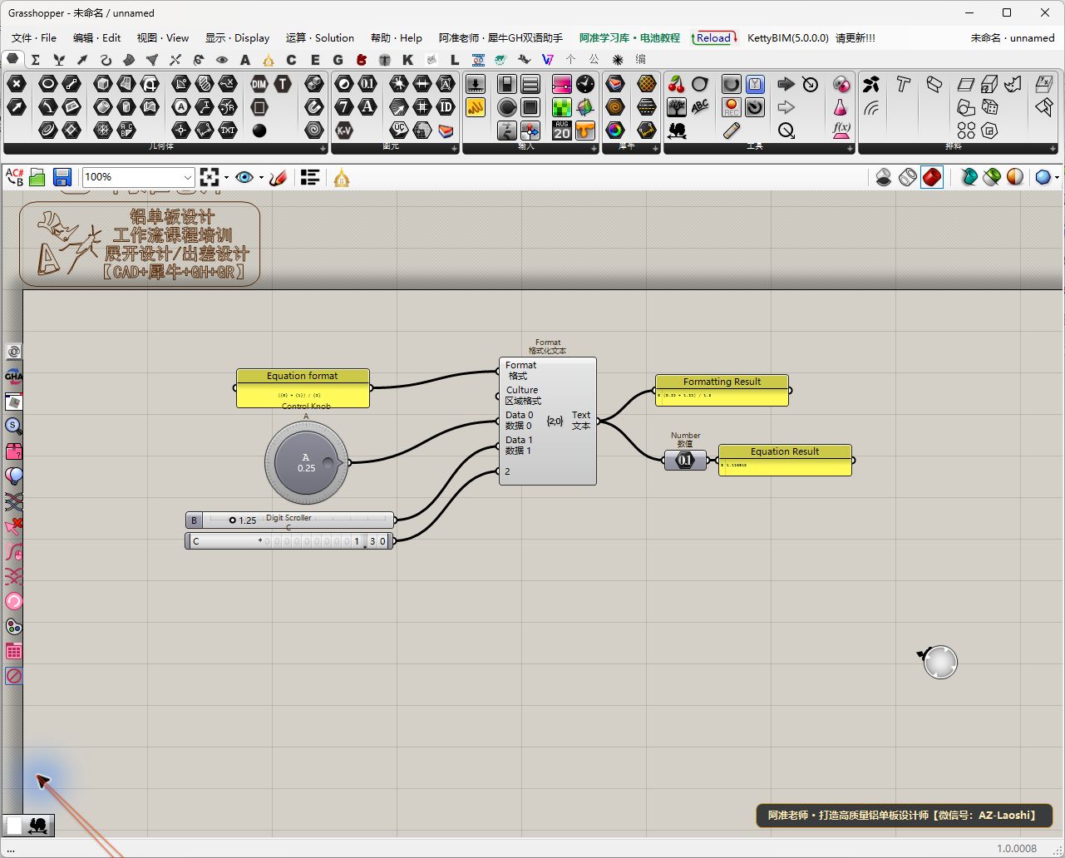Open file with green folder icon
The height and width of the screenshot is (858, 1065).
tap(37, 177)
